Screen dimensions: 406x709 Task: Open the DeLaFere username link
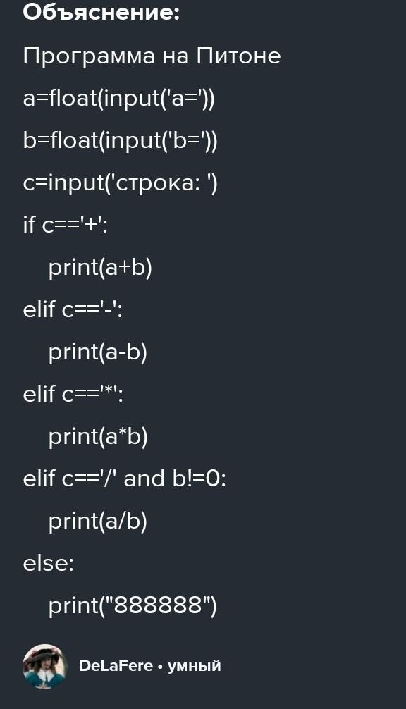116,666
